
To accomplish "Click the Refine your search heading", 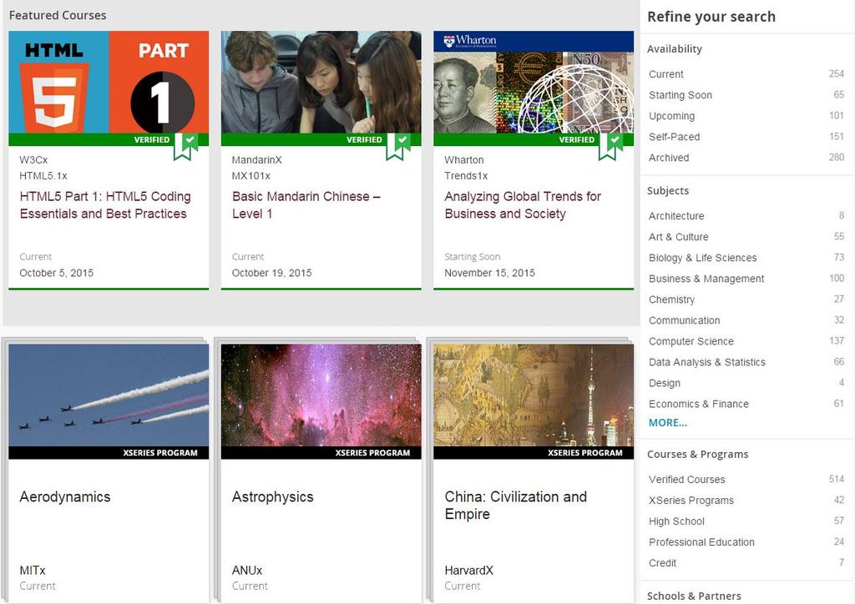I will click(711, 17).
